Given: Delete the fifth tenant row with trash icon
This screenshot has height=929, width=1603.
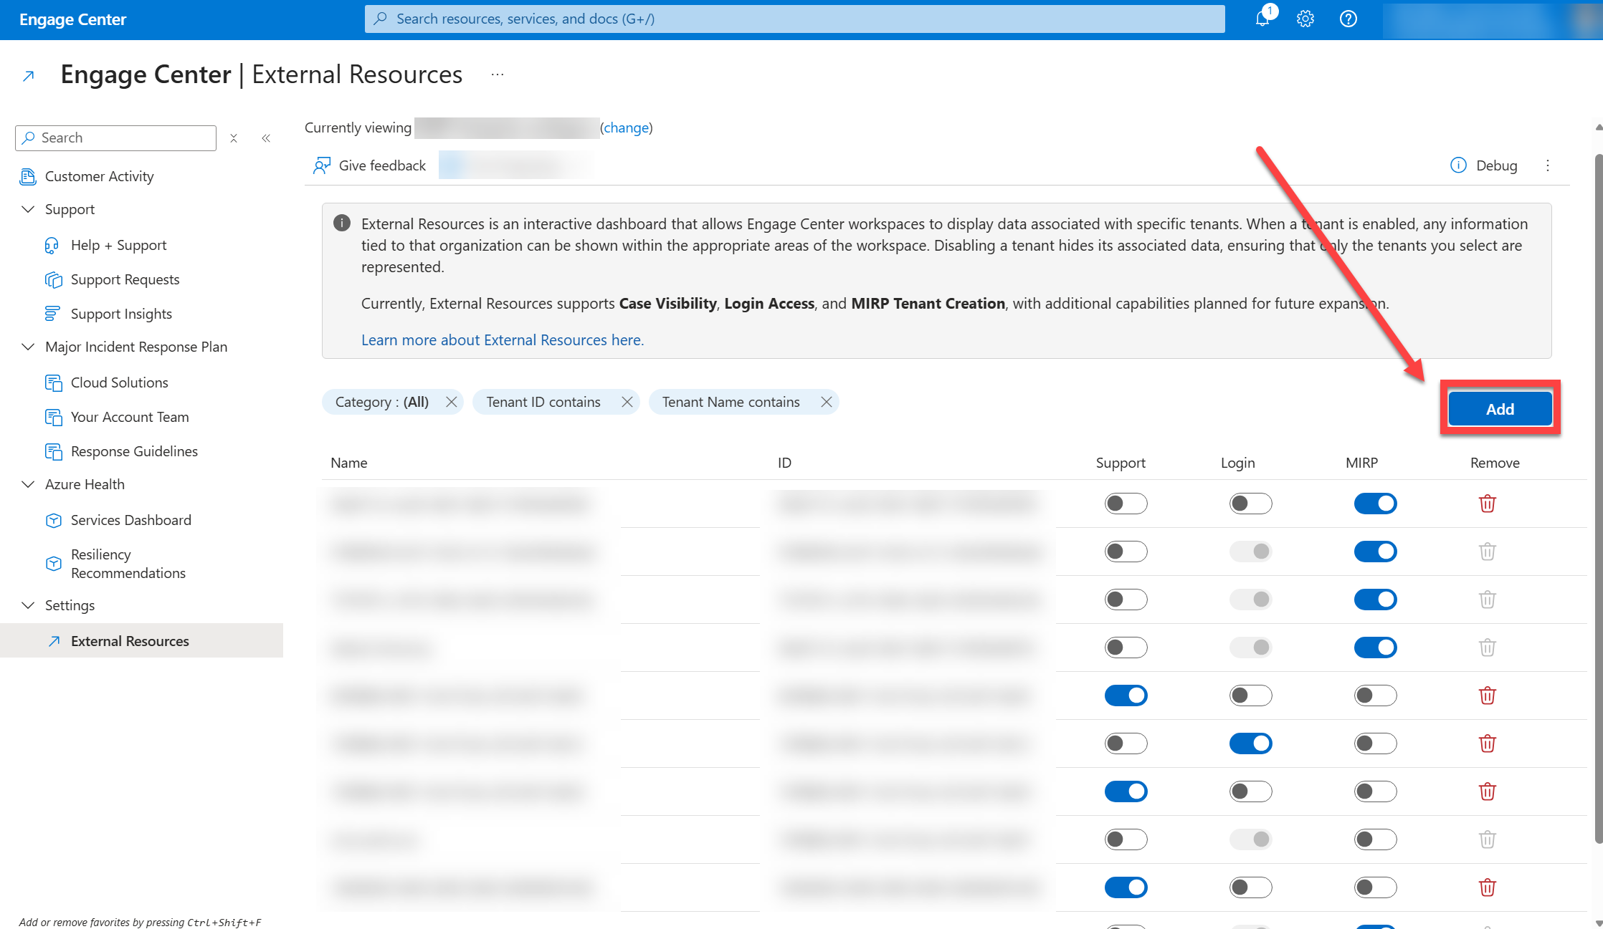Looking at the screenshot, I should click(x=1488, y=695).
